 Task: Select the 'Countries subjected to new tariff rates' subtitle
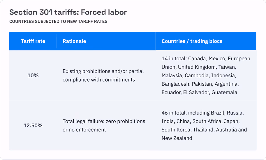tap(58, 21)
